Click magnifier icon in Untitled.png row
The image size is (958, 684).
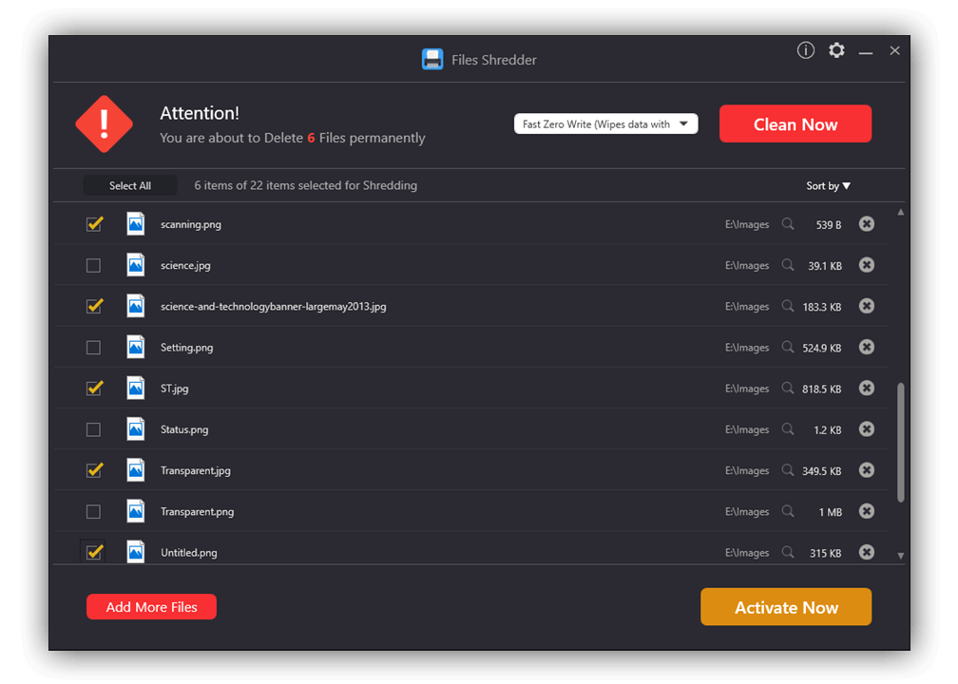[788, 552]
